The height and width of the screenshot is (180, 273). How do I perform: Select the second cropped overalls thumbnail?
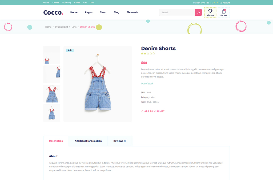52,74
